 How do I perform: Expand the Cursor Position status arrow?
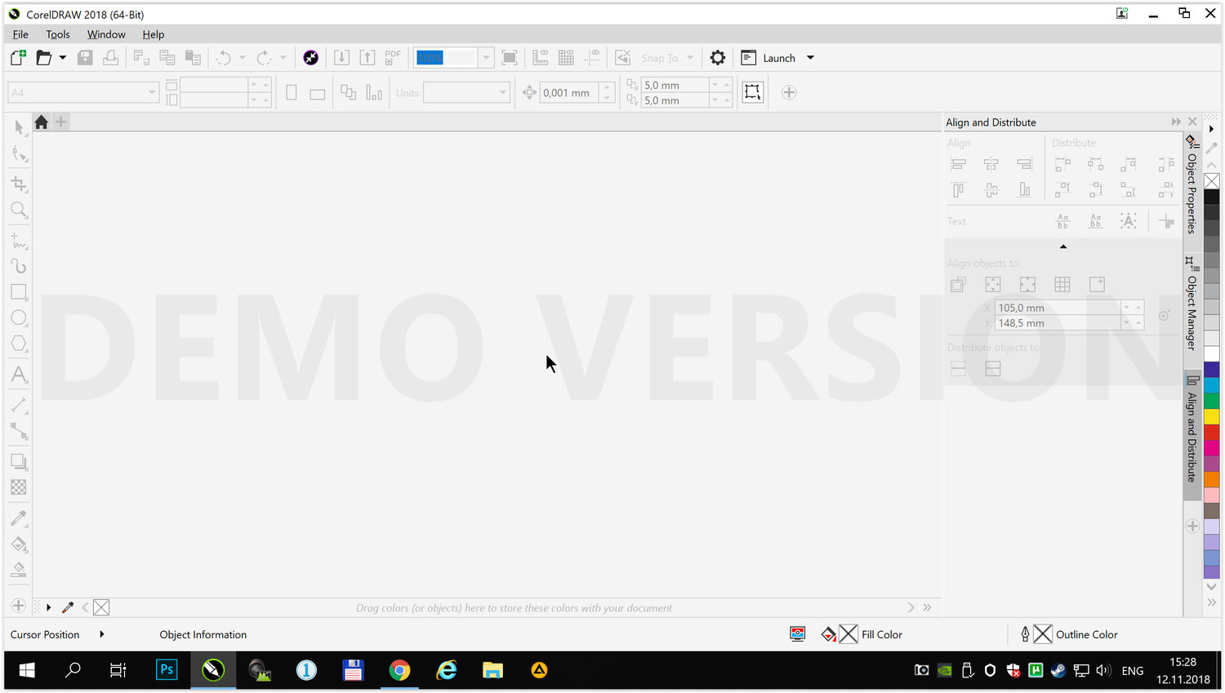tap(101, 634)
